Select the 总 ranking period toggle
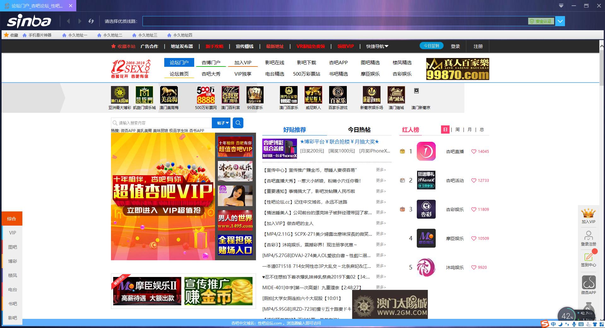 tap(482, 129)
